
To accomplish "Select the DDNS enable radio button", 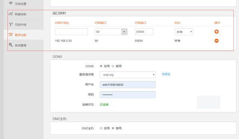I will tap(101, 66).
